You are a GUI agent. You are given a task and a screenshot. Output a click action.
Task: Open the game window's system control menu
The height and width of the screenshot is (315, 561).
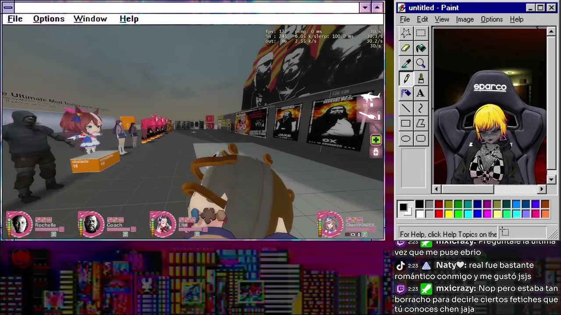click(8, 7)
